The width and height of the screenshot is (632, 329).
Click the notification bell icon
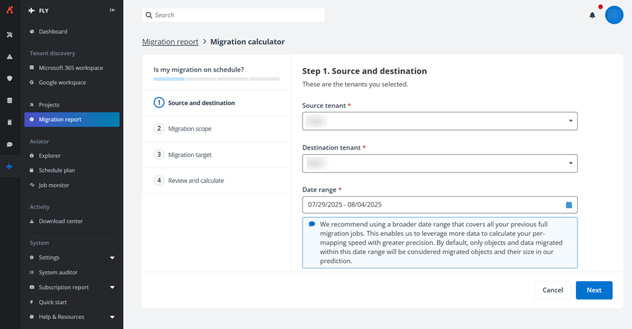592,15
